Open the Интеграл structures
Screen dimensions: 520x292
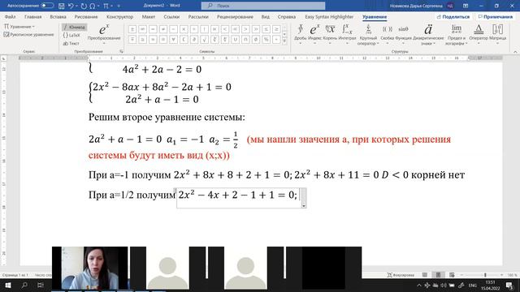coord(347,34)
